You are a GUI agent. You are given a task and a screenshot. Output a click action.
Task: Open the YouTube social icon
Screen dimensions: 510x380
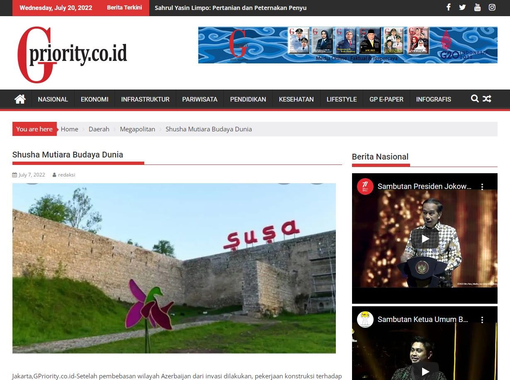(477, 7)
